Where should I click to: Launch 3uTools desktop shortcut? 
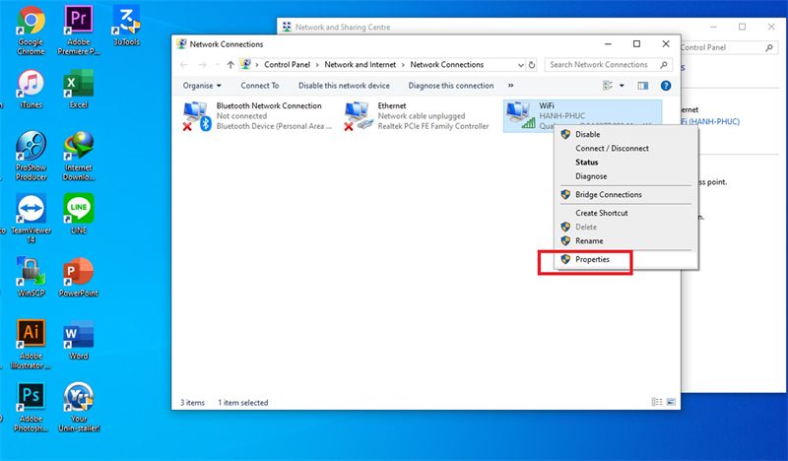point(126,27)
